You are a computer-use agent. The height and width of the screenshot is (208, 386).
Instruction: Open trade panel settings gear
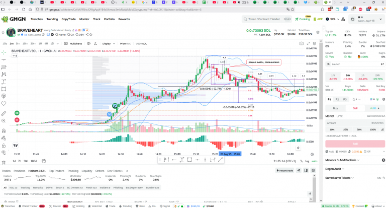[383, 99]
